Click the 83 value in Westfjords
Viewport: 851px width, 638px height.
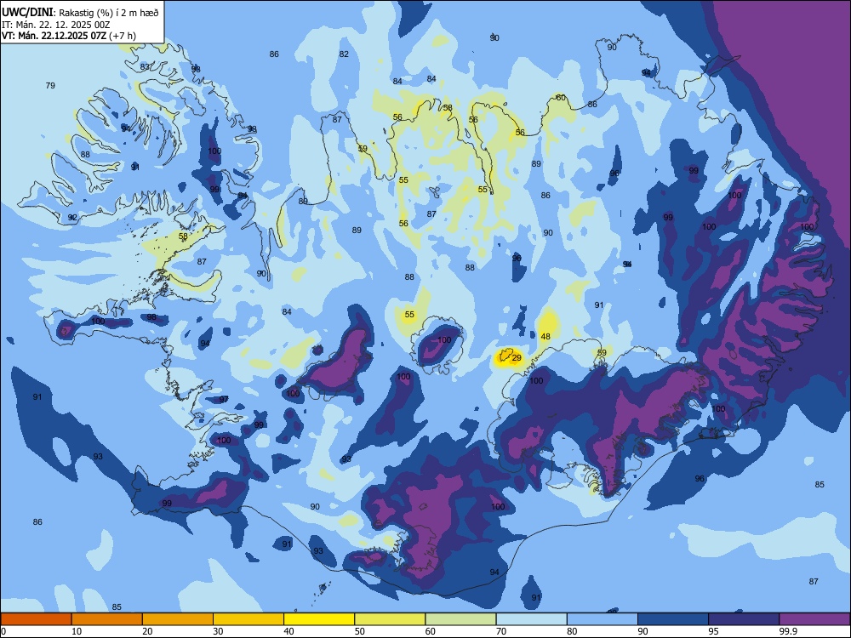145,66
